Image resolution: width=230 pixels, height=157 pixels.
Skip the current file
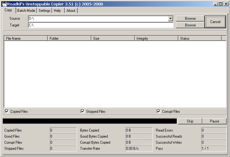(x=190, y=121)
